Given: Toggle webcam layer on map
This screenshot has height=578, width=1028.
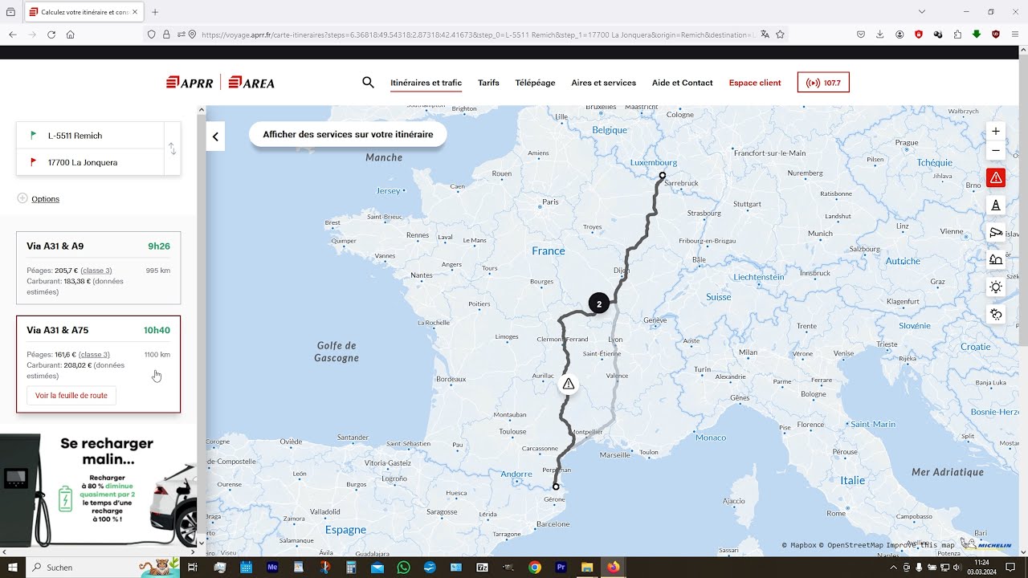Looking at the screenshot, I should click(x=996, y=232).
